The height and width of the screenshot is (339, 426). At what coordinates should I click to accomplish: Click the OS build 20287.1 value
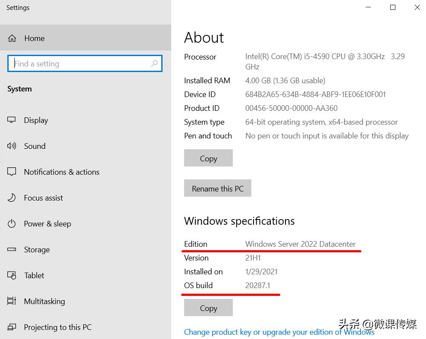point(257,286)
